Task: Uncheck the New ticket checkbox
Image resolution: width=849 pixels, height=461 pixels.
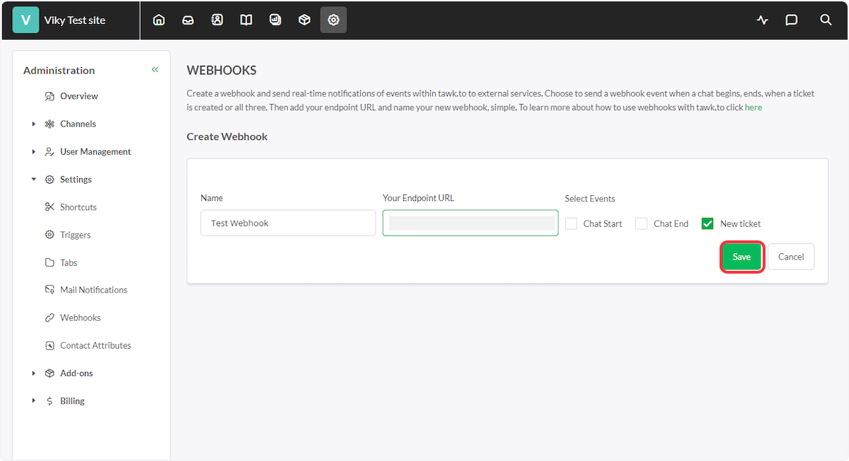Action: pos(707,223)
